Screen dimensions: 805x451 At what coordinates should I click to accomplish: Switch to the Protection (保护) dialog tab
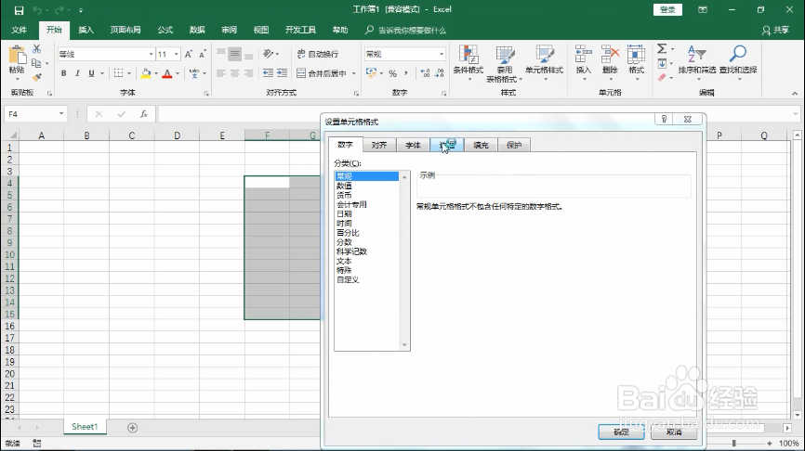pos(514,145)
